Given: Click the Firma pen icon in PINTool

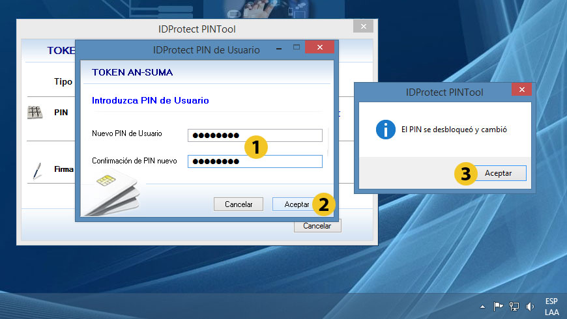Looking at the screenshot, I should click(x=37, y=171).
